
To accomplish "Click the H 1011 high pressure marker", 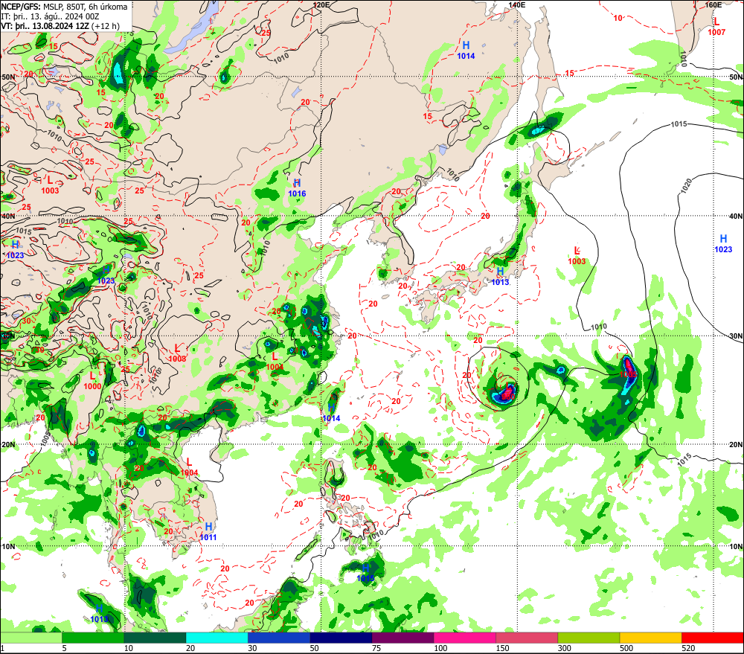I will 208,532.
